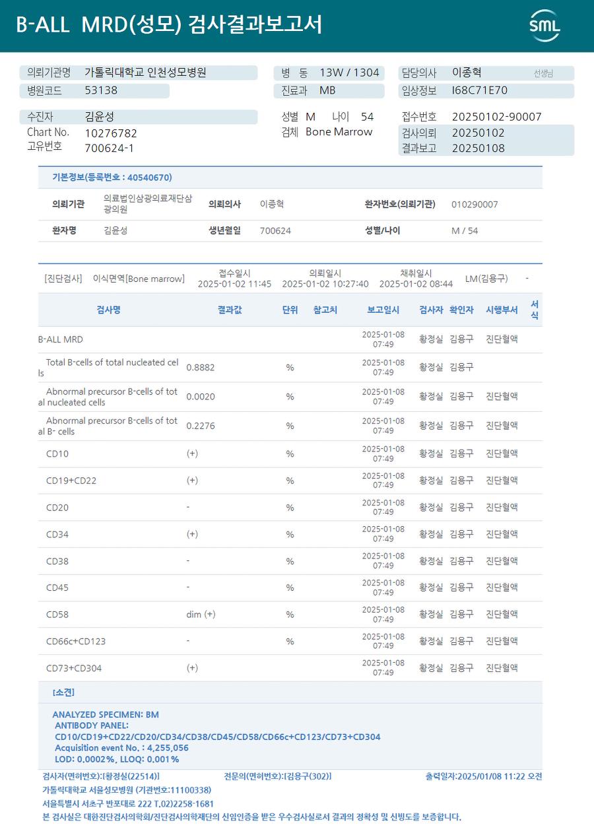Click the birth date value '700624'
This screenshot has height=839, width=594.
pos(275,231)
